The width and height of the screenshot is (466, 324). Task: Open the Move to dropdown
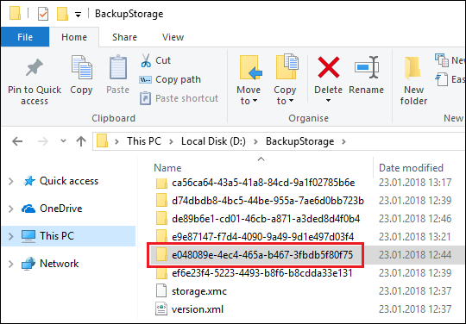click(249, 96)
